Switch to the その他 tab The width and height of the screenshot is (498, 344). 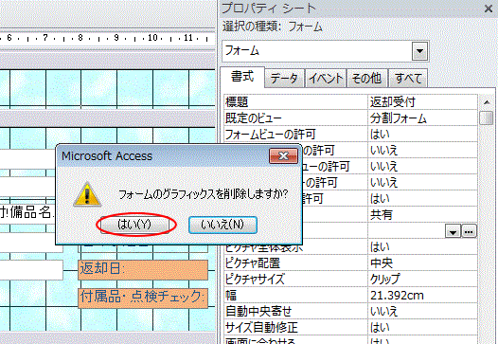366,79
